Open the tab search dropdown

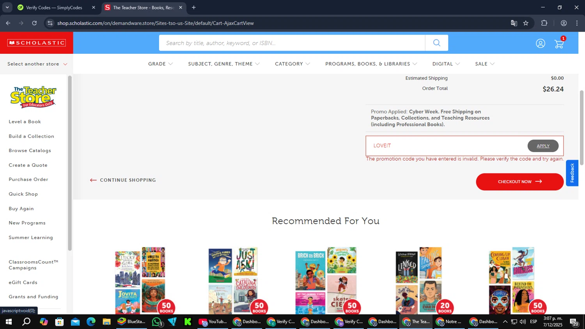[x=7, y=7]
